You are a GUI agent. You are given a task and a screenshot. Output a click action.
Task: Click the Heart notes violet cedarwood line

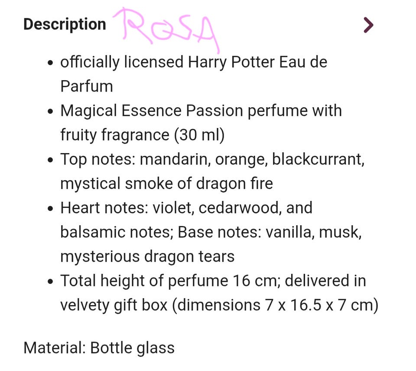186,208
